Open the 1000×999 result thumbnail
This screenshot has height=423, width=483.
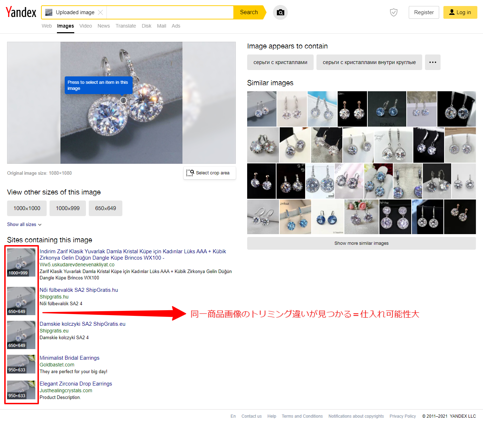(x=21, y=262)
